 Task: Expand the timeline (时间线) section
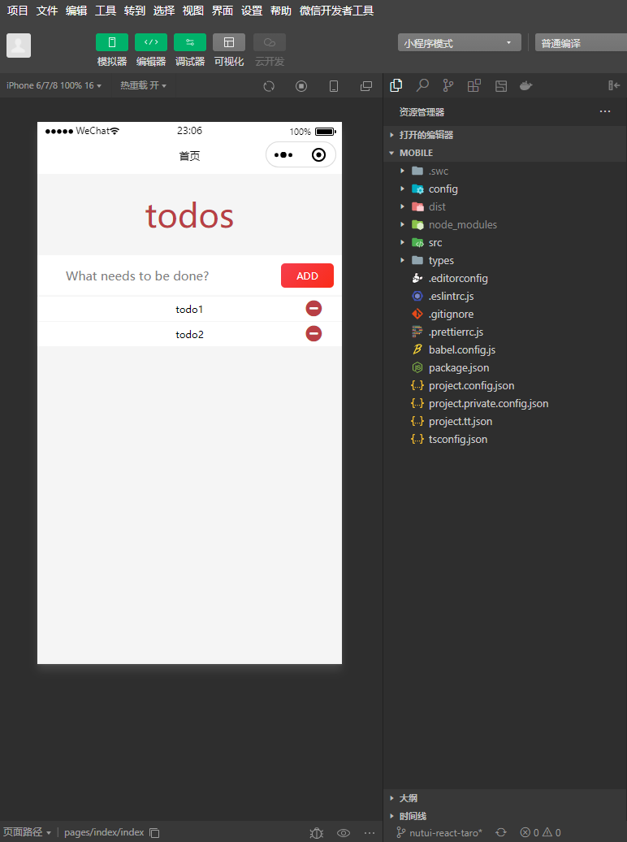pos(504,816)
